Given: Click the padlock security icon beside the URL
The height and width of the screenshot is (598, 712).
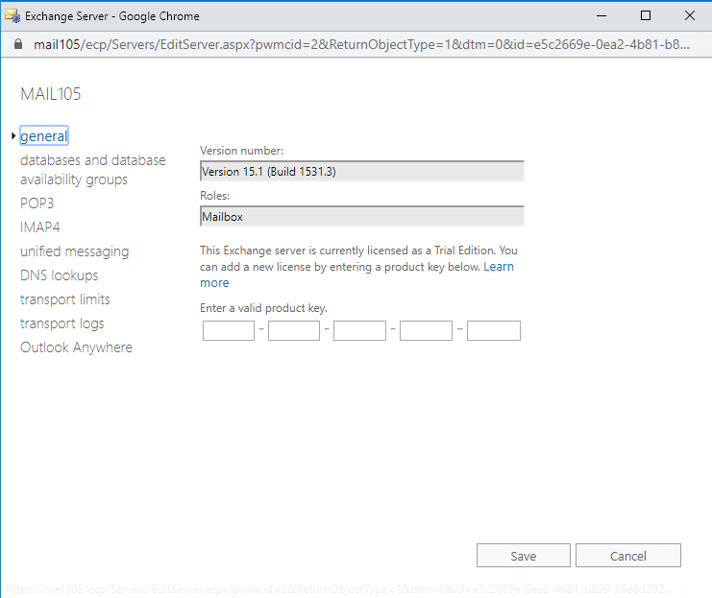Looking at the screenshot, I should (x=17, y=44).
